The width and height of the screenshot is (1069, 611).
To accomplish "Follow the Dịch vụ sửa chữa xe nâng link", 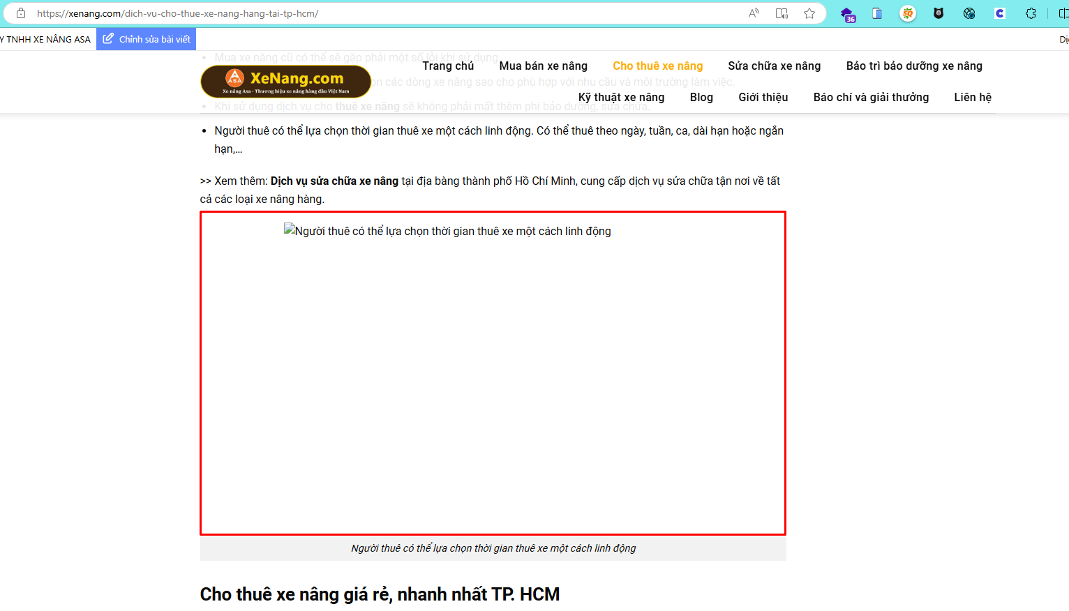I will click(x=334, y=181).
